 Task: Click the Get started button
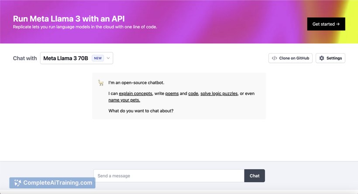(326, 24)
